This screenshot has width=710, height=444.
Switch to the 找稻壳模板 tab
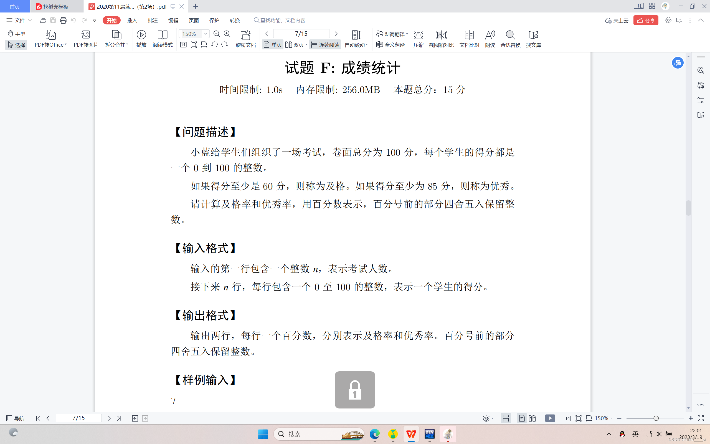(56, 6)
